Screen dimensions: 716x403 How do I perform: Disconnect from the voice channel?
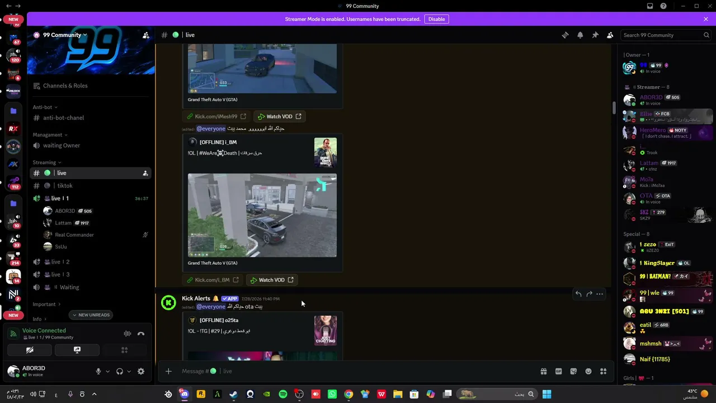click(141, 334)
